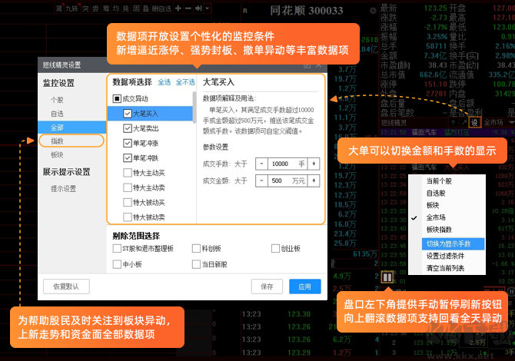Select 自选 in the 监控设置 sidebar
The width and height of the screenshot is (515, 361).
pos(57,114)
